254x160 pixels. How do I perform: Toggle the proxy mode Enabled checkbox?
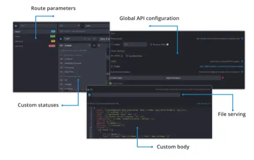(x=112, y=45)
